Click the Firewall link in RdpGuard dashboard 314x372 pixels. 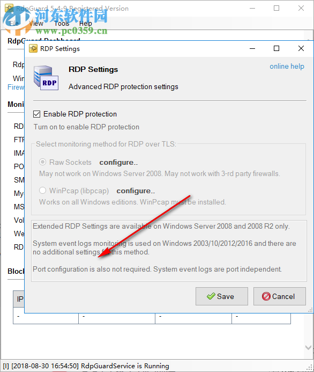pyautogui.click(x=16, y=87)
